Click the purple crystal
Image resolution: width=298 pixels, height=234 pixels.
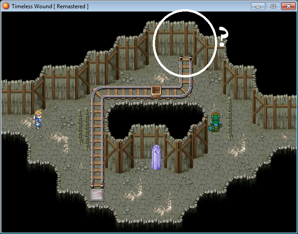point(157,157)
